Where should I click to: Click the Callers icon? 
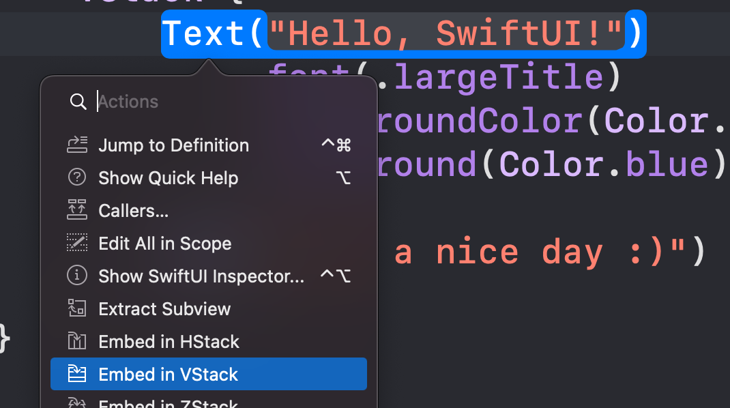[77, 210]
